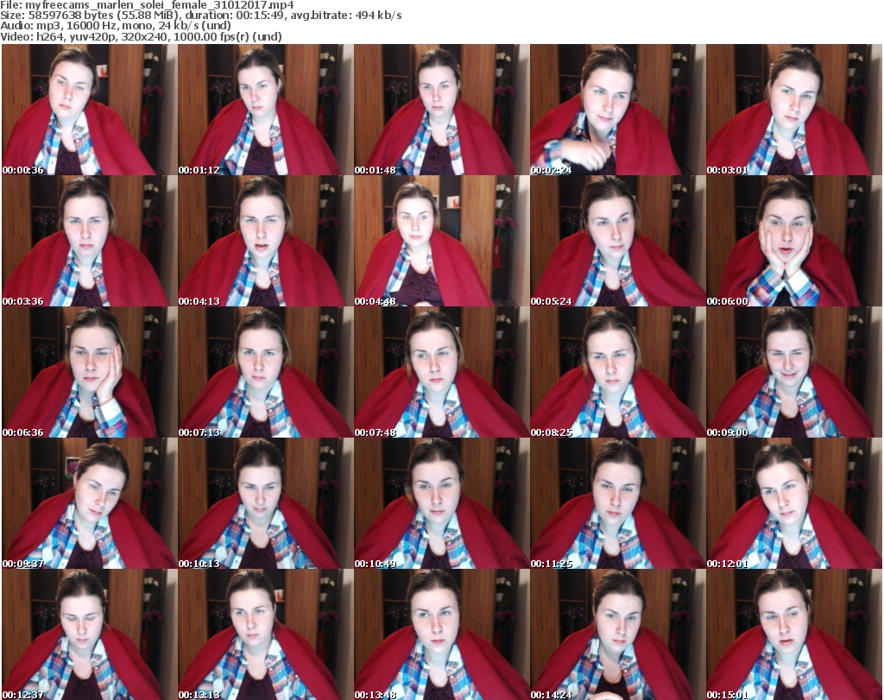The image size is (884, 700).
Task: Click the 00:10:49 preview frame
Action: point(441,504)
